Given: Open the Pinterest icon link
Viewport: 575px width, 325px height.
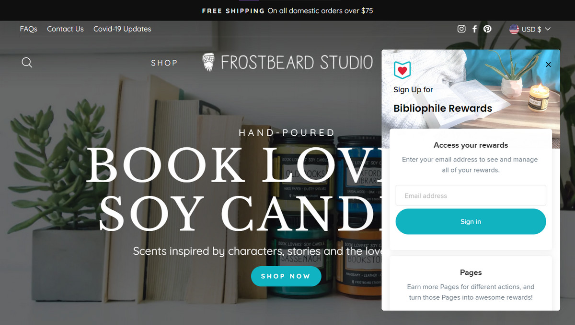Looking at the screenshot, I should pos(487,29).
